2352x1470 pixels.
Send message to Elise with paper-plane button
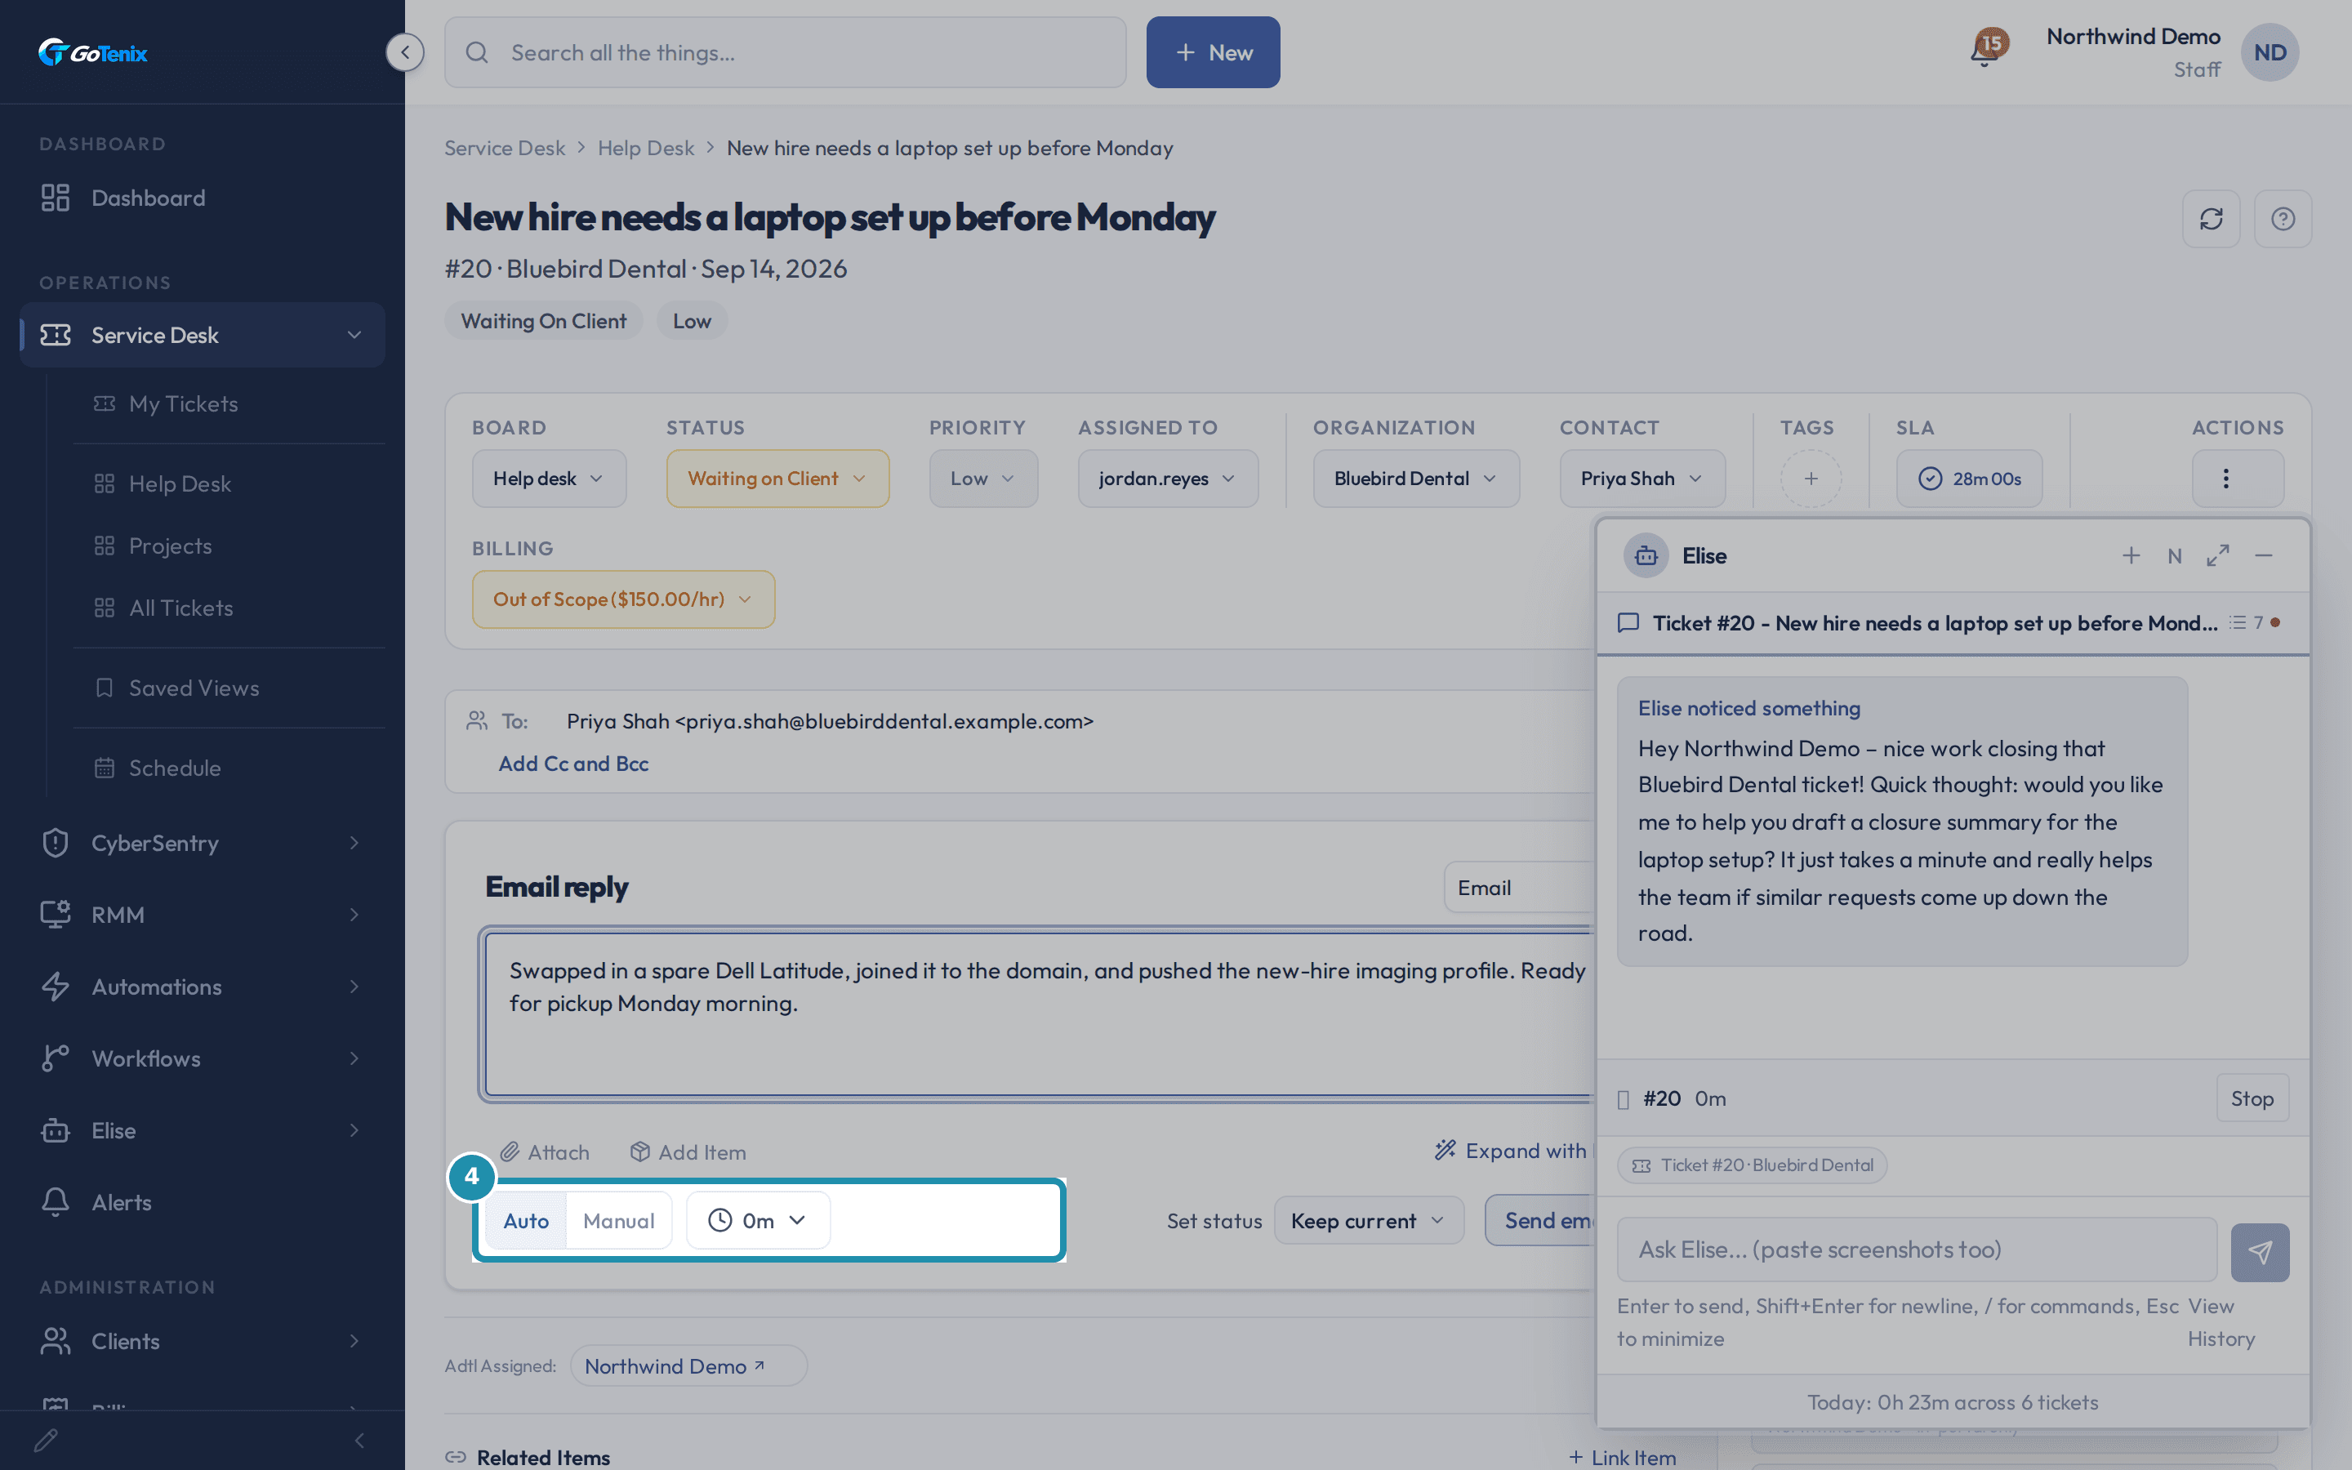(x=2260, y=1252)
